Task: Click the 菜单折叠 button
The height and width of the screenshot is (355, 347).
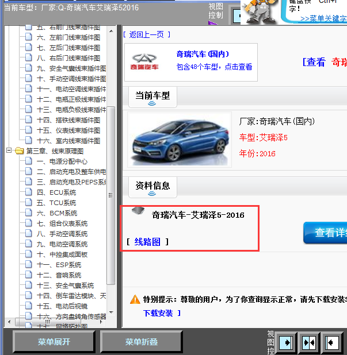Action: [x=142, y=342]
